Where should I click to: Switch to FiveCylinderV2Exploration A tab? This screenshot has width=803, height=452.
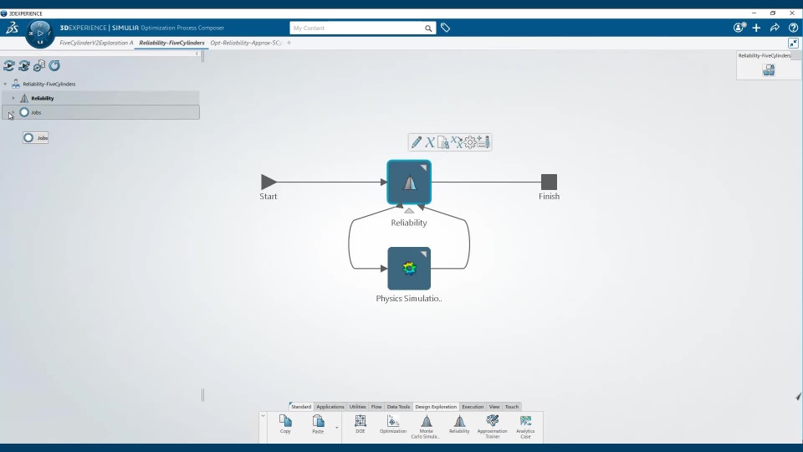point(96,43)
